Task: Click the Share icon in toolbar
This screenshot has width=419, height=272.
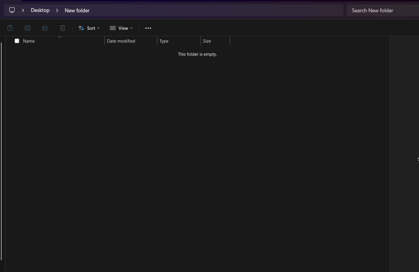Action: pyautogui.click(x=45, y=28)
